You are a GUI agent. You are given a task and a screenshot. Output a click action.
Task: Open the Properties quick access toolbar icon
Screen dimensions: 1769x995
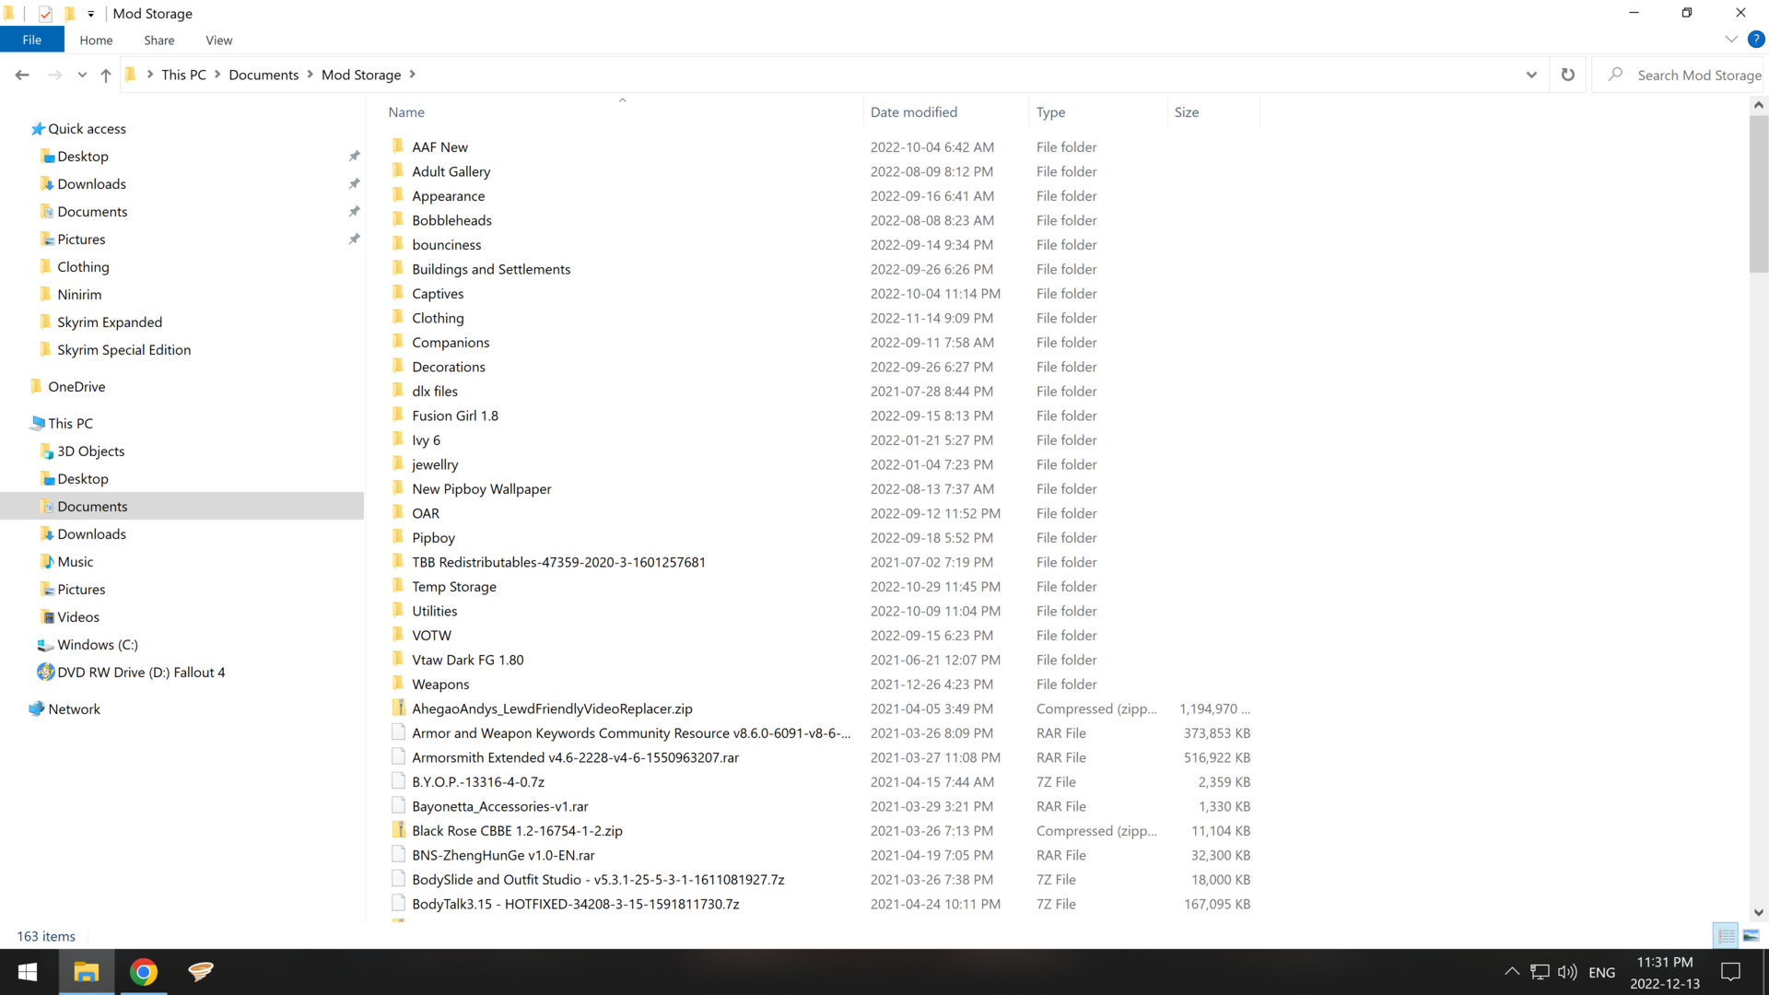tap(45, 13)
